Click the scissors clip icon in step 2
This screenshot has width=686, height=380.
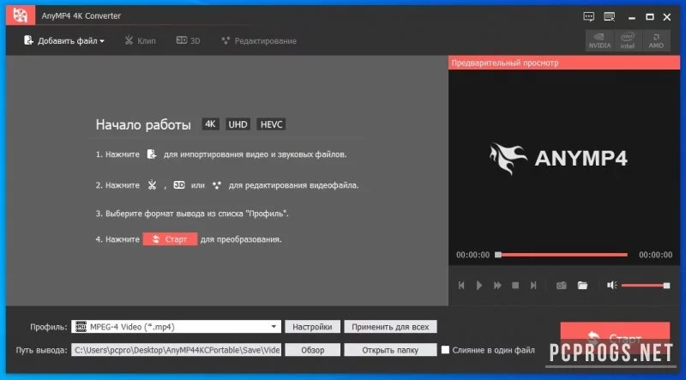(152, 185)
